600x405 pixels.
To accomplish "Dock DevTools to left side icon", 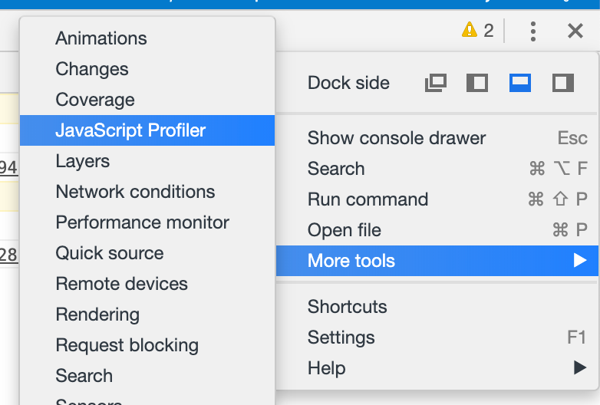I will (x=477, y=83).
